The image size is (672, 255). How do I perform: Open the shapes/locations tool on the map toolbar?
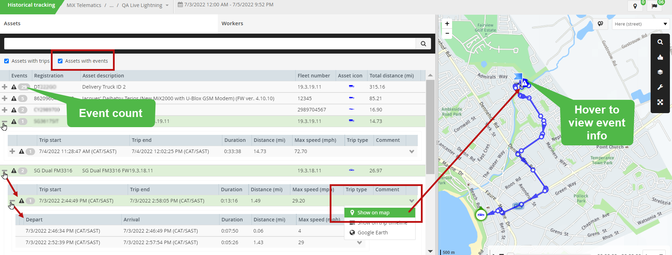click(x=660, y=57)
